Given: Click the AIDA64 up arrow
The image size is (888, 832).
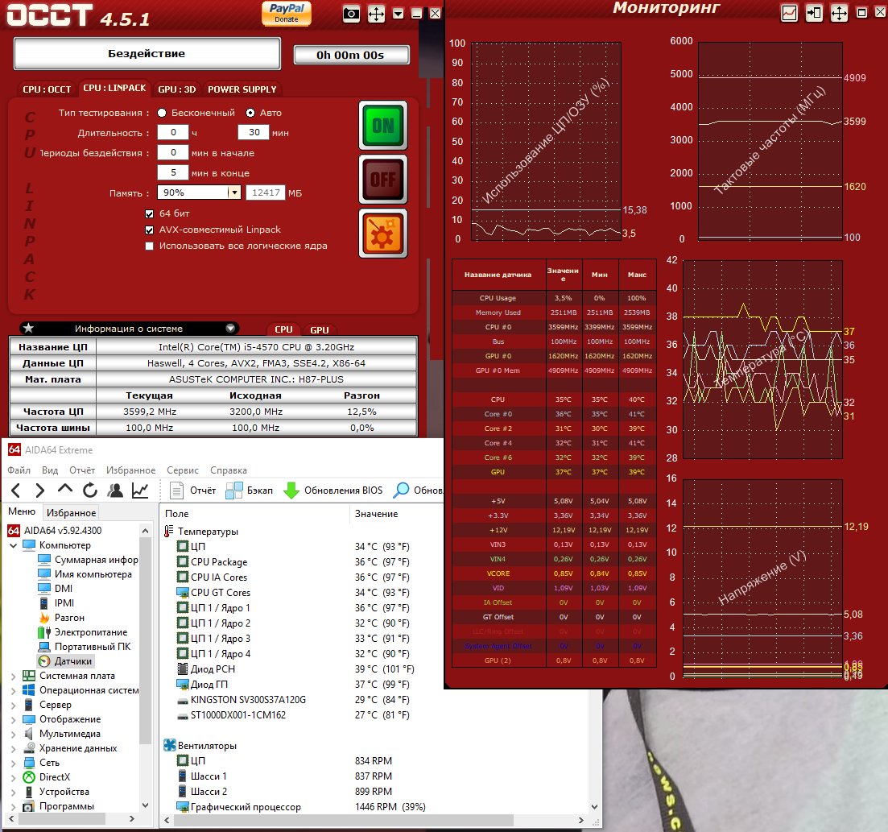Looking at the screenshot, I should pyautogui.click(x=65, y=489).
